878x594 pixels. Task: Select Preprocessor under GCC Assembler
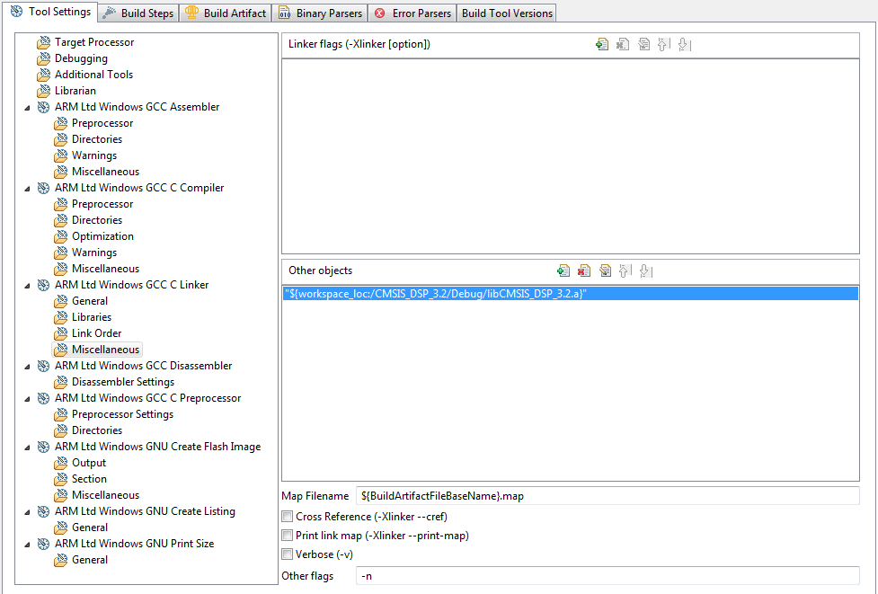pos(102,122)
